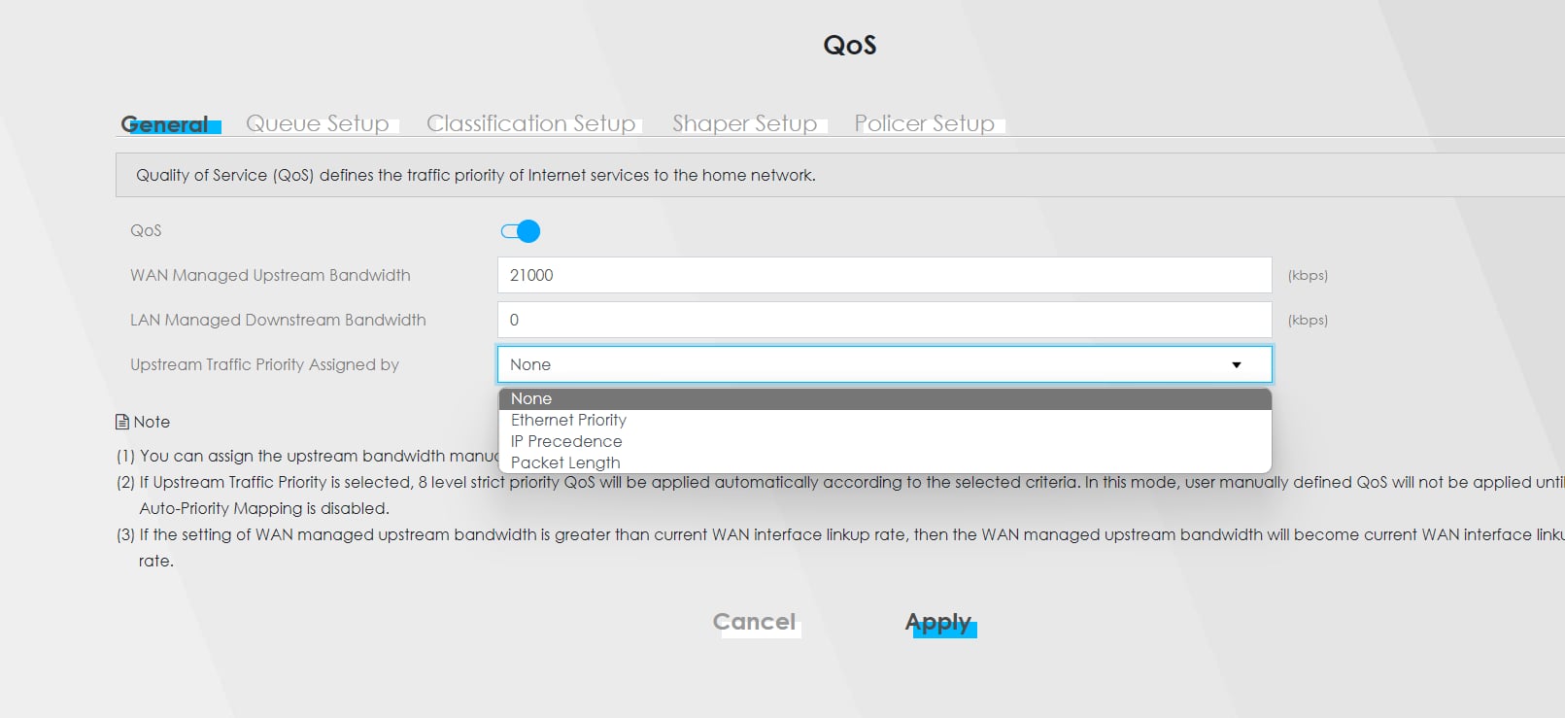Screen dimensions: 1565x718
Task: Apply the QoS settings
Action: tap(938, 622)
